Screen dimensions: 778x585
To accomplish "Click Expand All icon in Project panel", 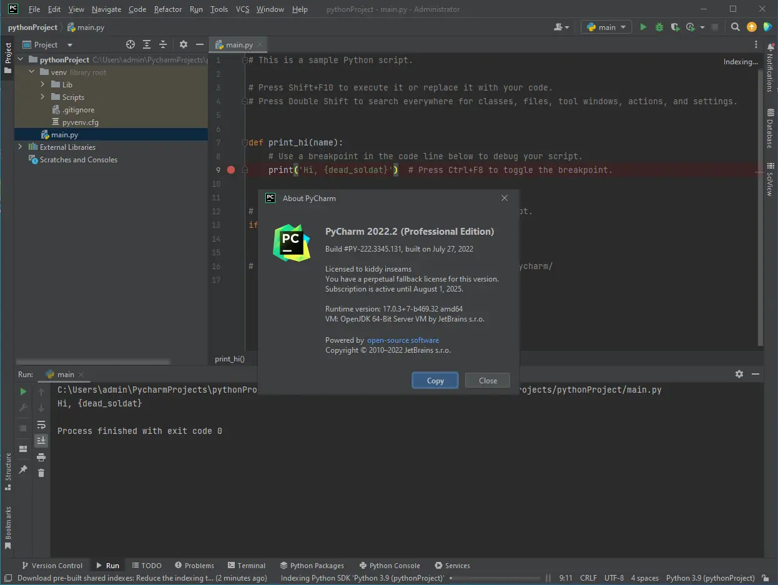I will click(x=147, y=44).
